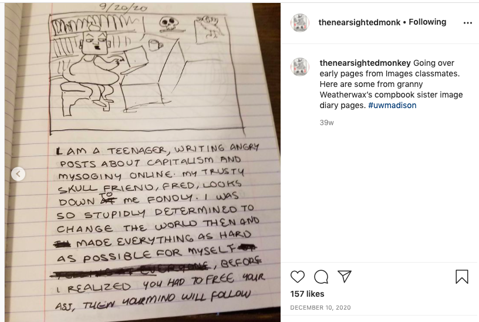Like the post with heart icon
Screen dimensions: 479x322
(297, 276)
